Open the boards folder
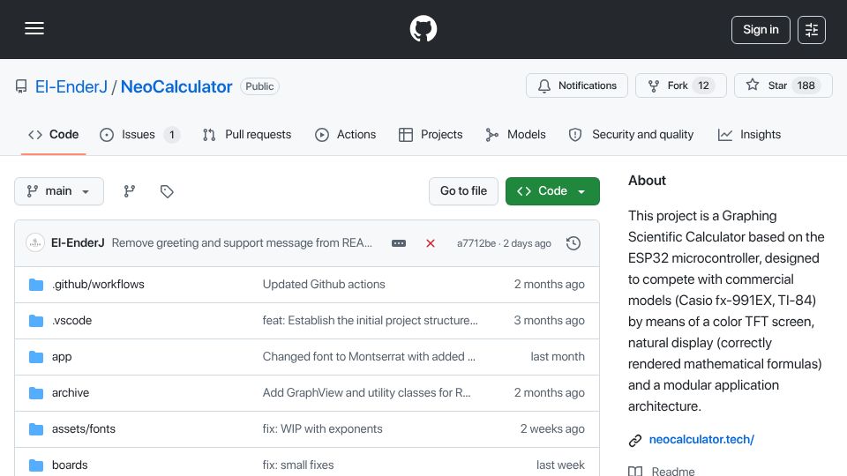The height and width of the screenshot is (476, 847). click(70, 465)
